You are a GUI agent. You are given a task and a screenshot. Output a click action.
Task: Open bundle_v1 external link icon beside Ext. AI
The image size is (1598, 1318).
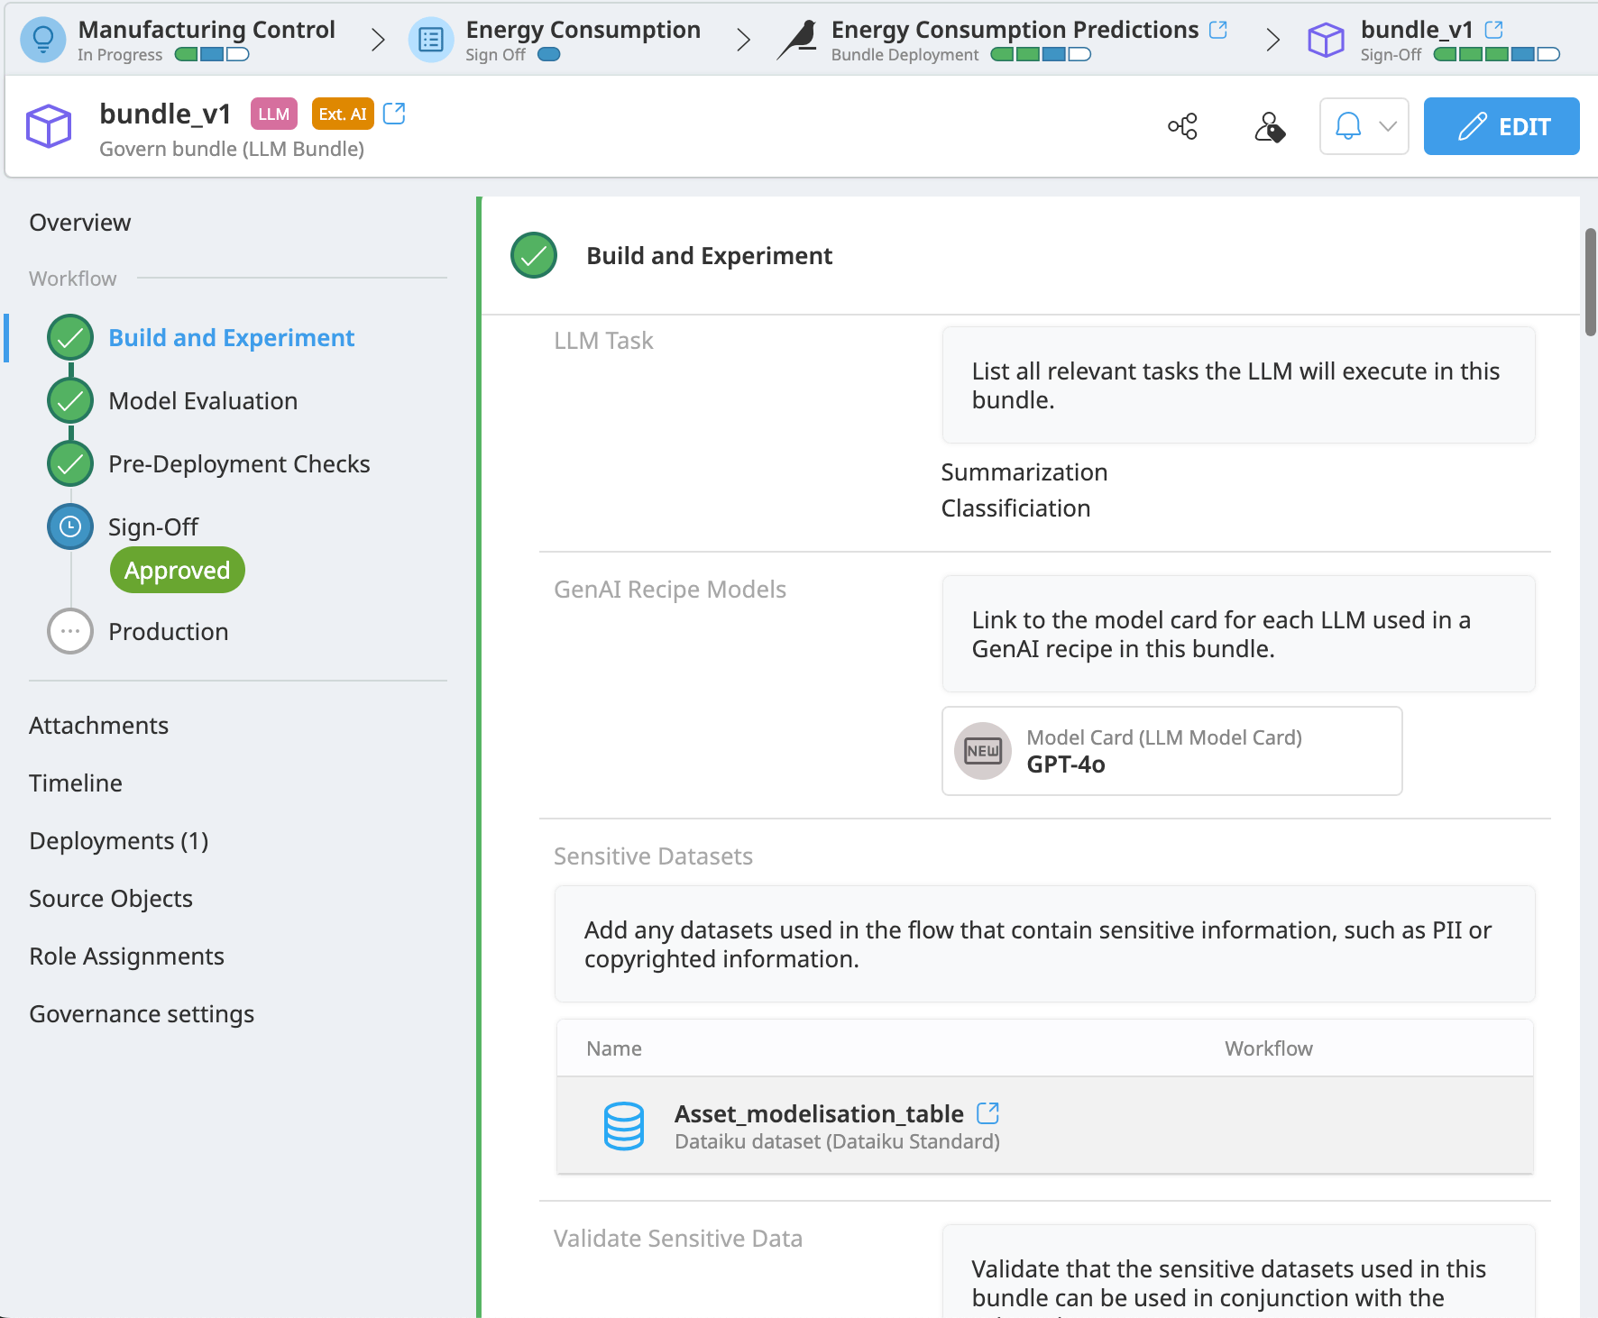(394, 114)
